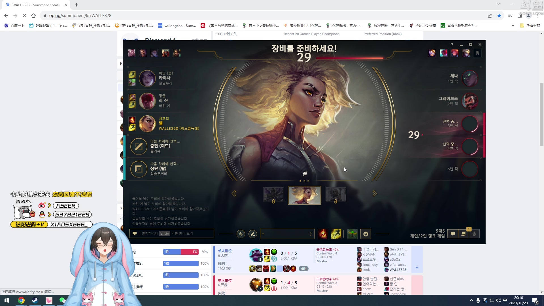The image size is (544, 306).
Task: Click the top lane pending pick icon
Action: tap(139, 169)
